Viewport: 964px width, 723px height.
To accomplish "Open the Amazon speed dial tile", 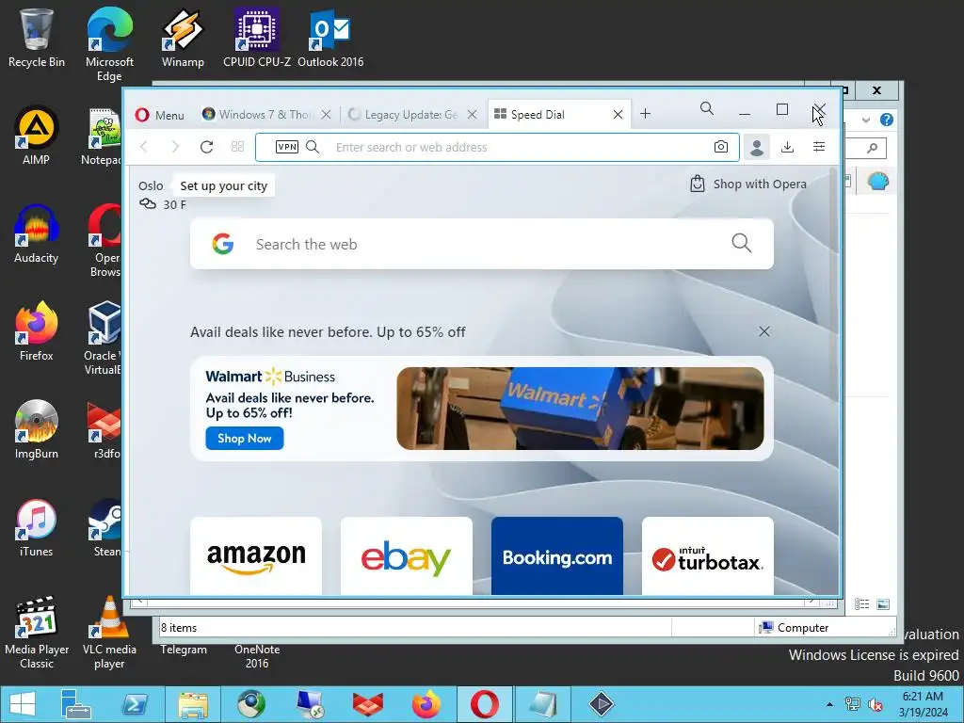I will (x=256, y=555).
